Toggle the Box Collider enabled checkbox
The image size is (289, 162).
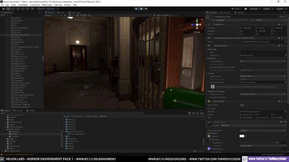point(212,101)
